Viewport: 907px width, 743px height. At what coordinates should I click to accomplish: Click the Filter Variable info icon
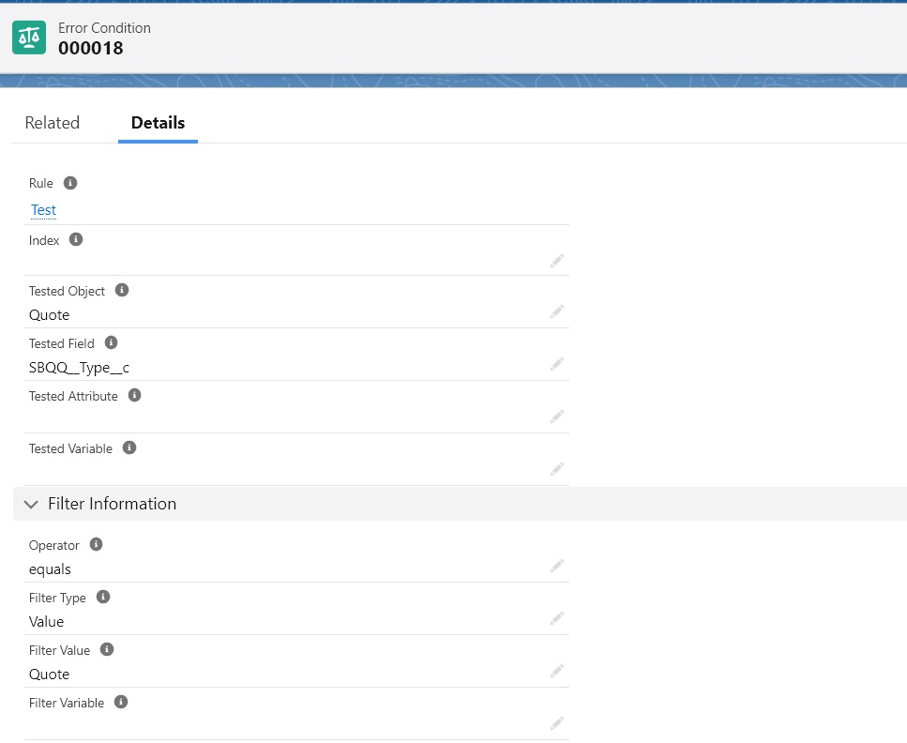coord(121,702)
